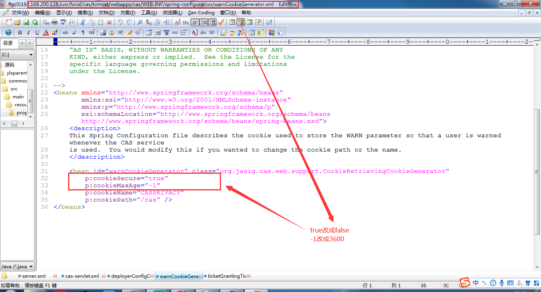Undo the last edit
541x292 pixels.
[x=120, y=22]
